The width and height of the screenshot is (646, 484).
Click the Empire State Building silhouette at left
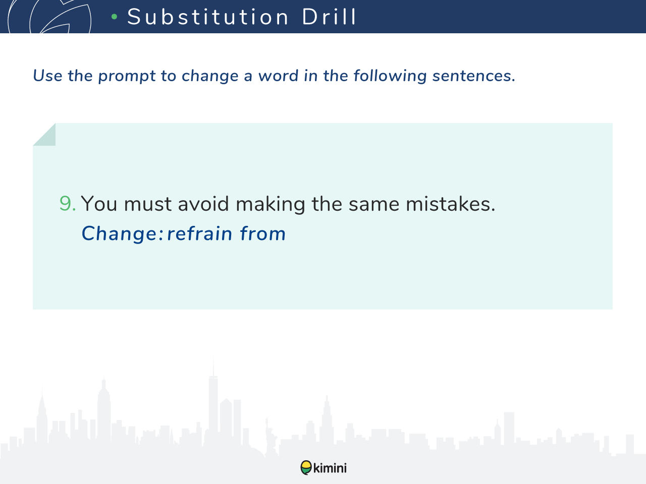pos(103,411)
